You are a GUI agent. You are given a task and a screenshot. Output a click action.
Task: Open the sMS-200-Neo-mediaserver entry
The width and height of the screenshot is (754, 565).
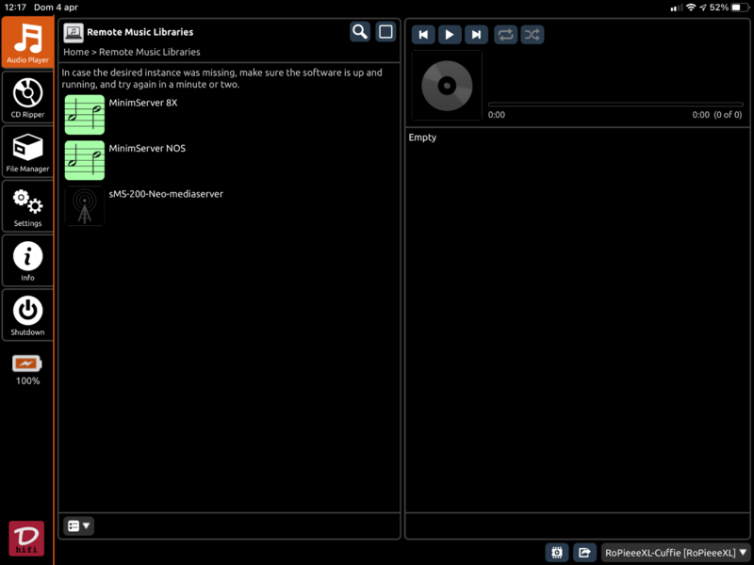point(166,193)
